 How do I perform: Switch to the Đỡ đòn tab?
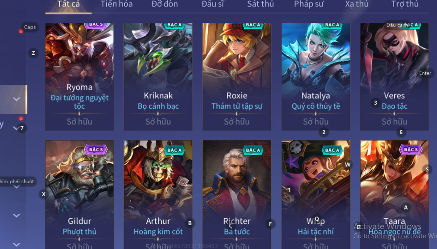click(165, 4)
